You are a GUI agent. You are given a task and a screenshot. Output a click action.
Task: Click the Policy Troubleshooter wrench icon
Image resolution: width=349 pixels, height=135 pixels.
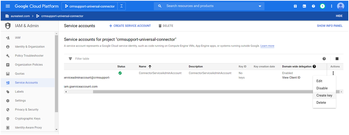pos(8,56)
